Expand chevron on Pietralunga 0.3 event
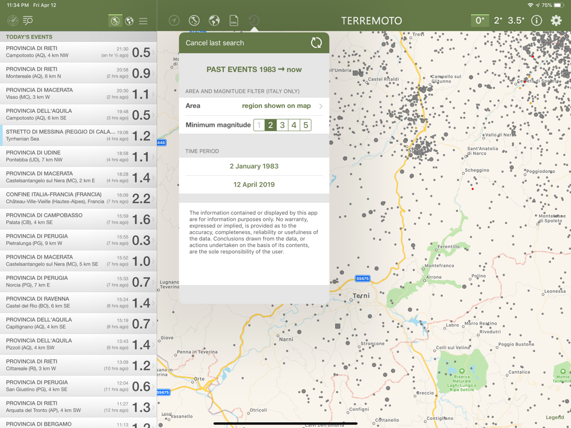 pyautogui.click(x=153, y=240)
